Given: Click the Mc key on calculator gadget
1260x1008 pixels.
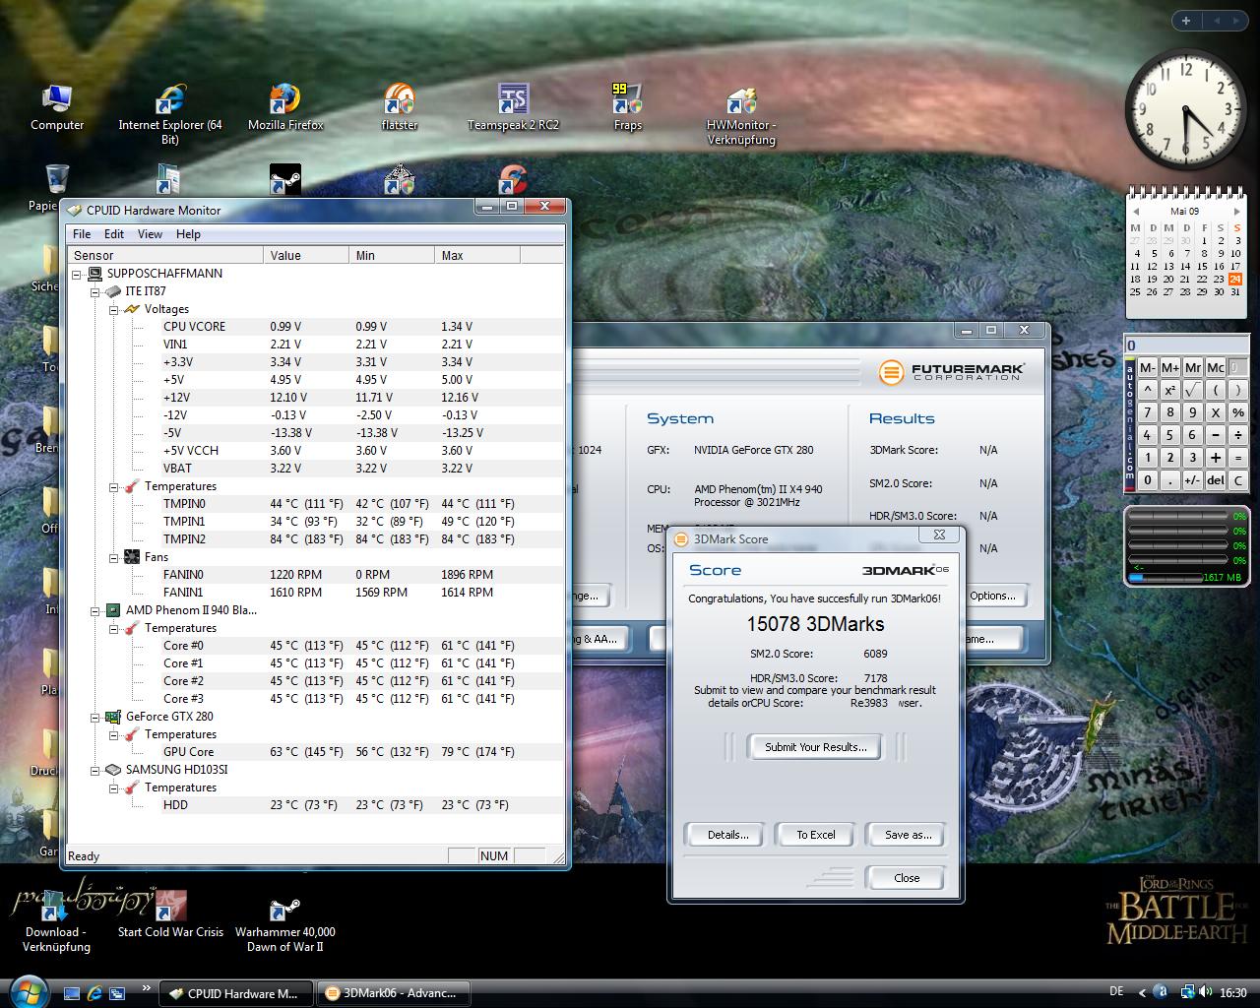Looking at the screenshot, I should pyautogui.click(x=1216, y=367).
